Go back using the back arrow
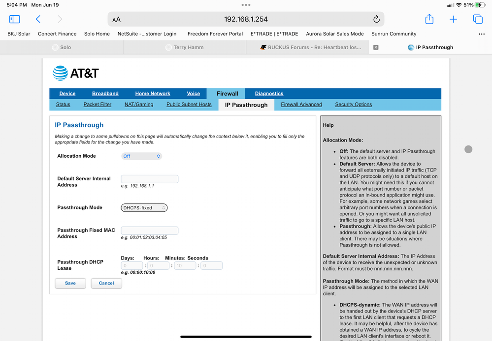The image size is (492, 341). coord(38,19)
